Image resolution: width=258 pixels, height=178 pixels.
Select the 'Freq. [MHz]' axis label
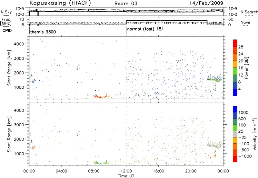coord(6,22)
